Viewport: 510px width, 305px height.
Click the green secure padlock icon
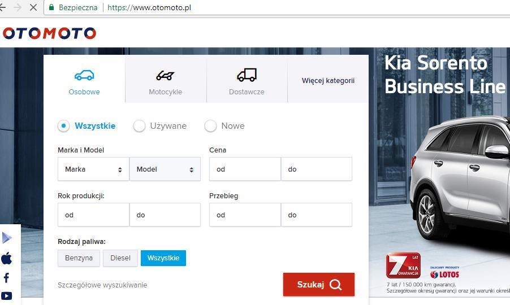pyautogui.click(x=51, y=7)
